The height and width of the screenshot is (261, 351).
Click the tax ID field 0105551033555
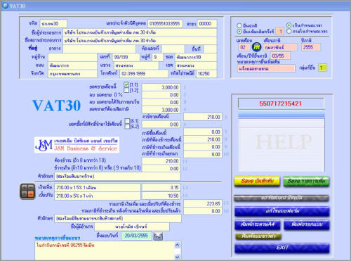point(165,24)
